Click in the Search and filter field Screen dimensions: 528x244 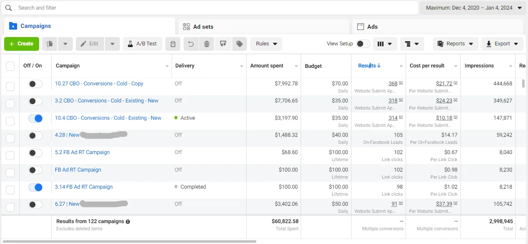pyautogui.click(x=210, y=8)
